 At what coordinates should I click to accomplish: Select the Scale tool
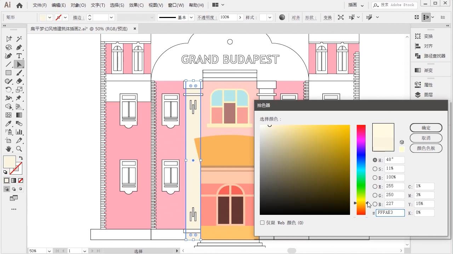click(19, 90)
